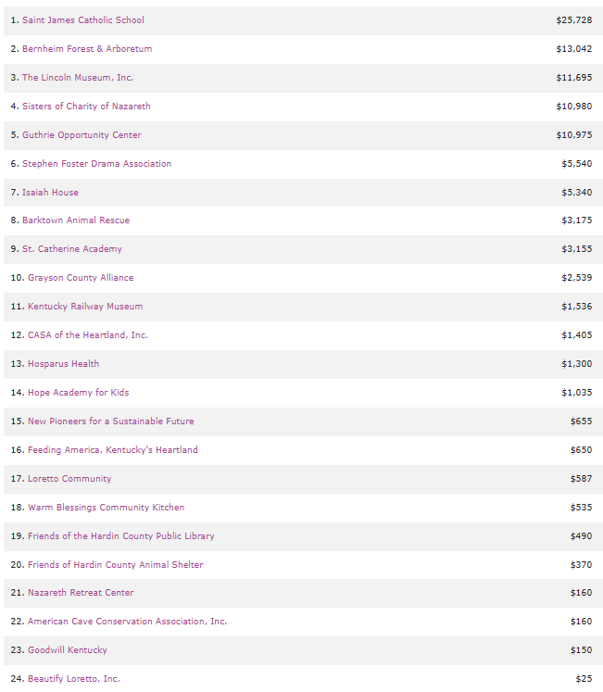
Task: Click the Goodwill Kentucky link
Action: point(67,650)
